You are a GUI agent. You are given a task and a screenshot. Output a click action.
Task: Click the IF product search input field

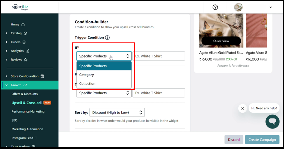click(159, 56)
